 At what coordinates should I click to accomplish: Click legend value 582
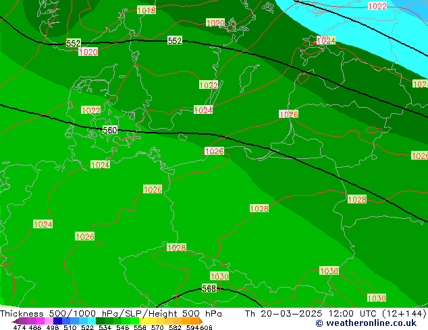pos(175,327)
